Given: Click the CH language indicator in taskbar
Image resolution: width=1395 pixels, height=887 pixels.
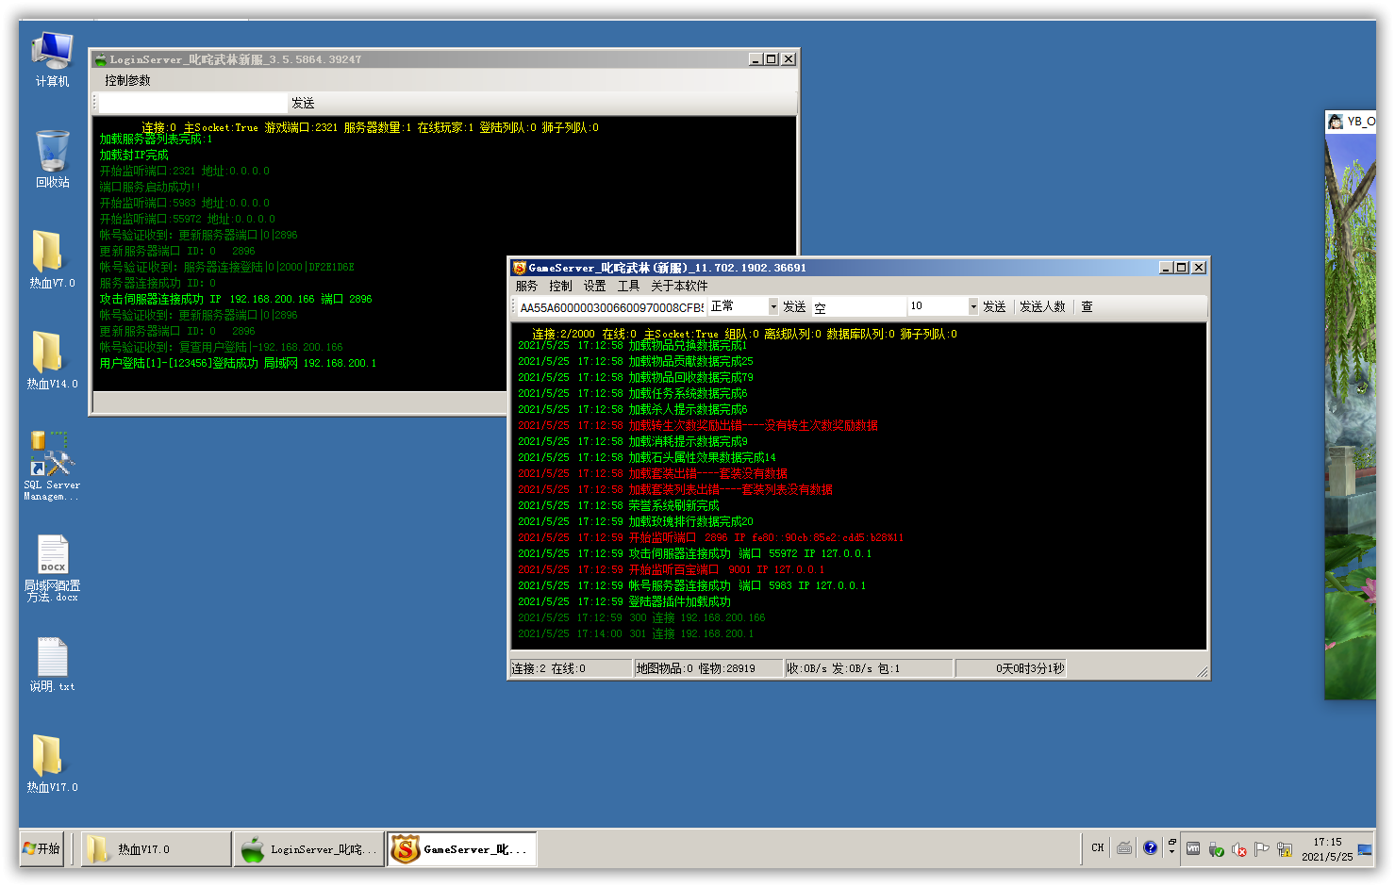Looking at the screenshot, I should click(1098, 848).
